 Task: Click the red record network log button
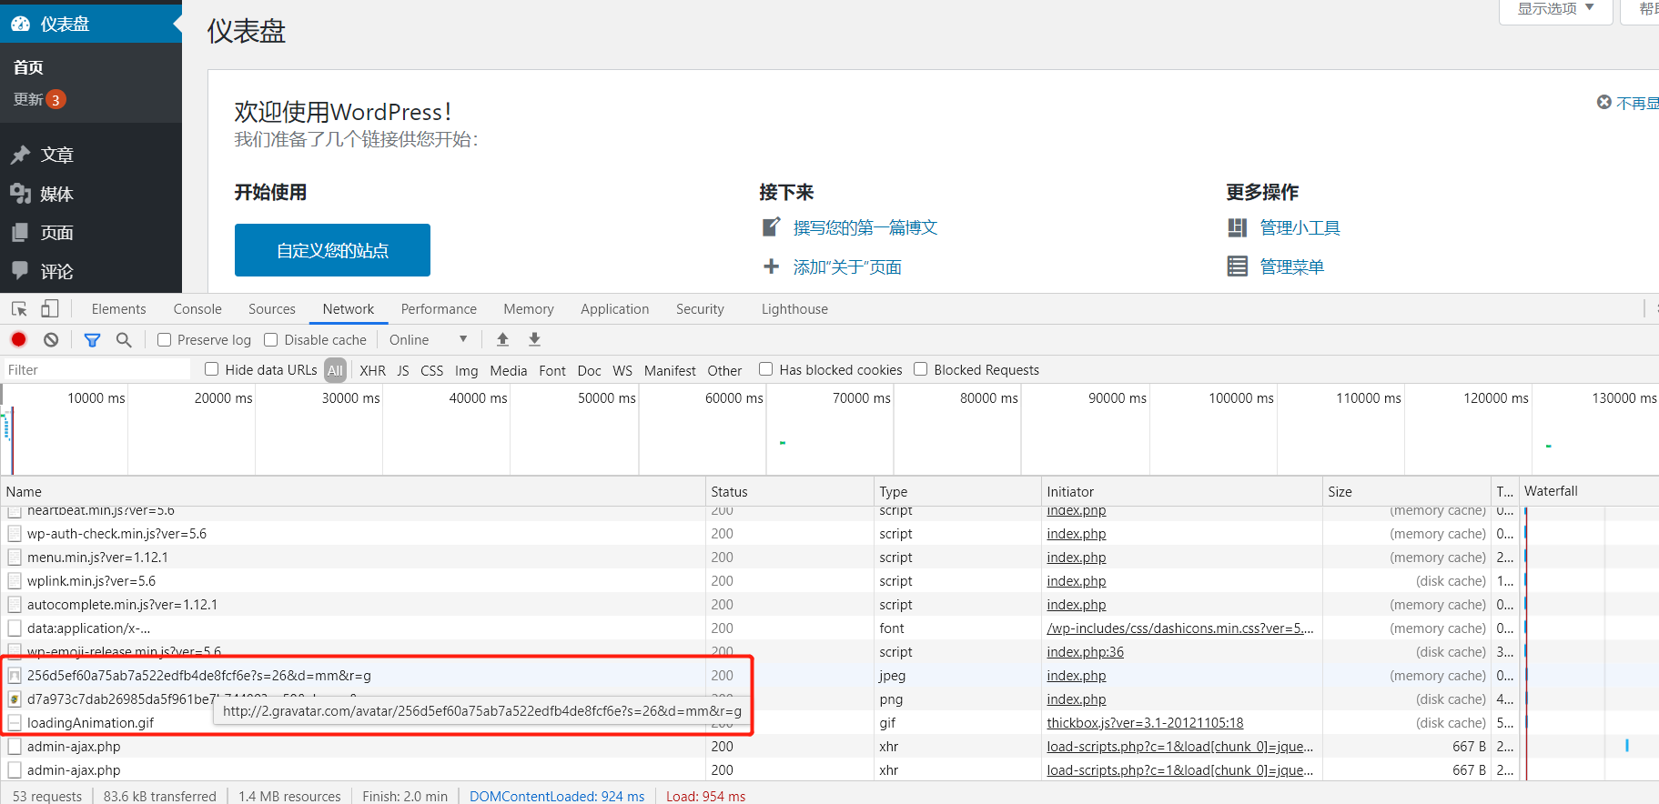point(18,339)
